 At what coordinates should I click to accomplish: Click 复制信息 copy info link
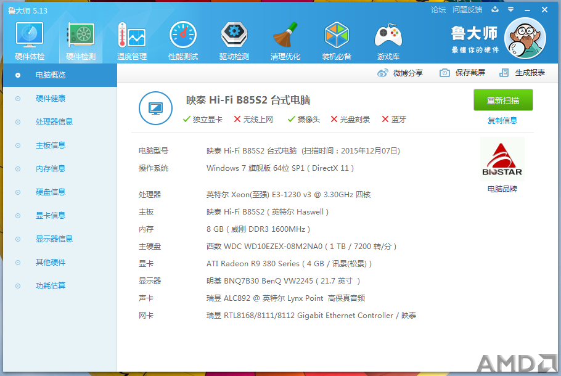coord(502,121)
